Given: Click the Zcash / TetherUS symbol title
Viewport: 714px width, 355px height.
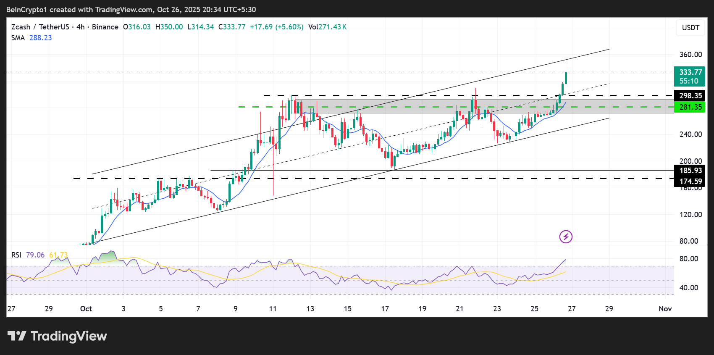Looking at the screenshot, I should tap(40, 27).
